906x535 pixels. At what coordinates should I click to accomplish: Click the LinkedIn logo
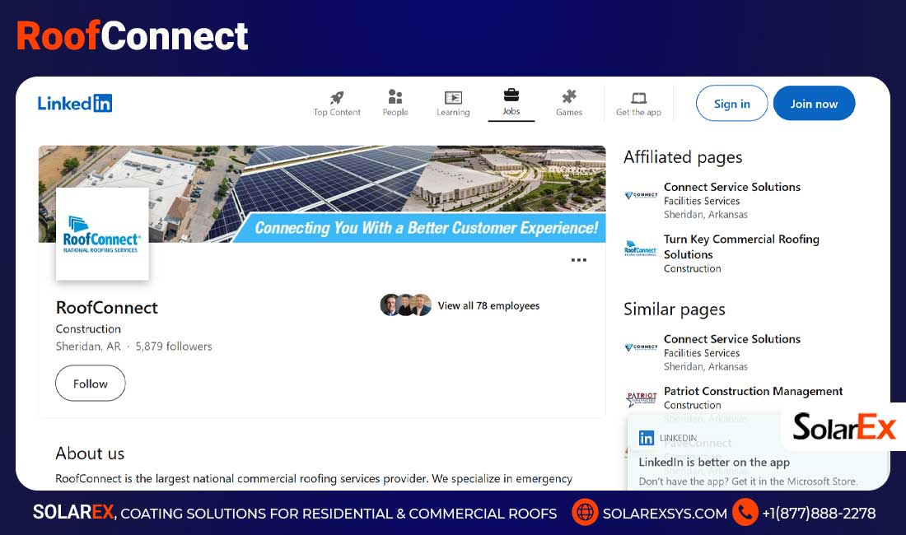tap(74, 104)
